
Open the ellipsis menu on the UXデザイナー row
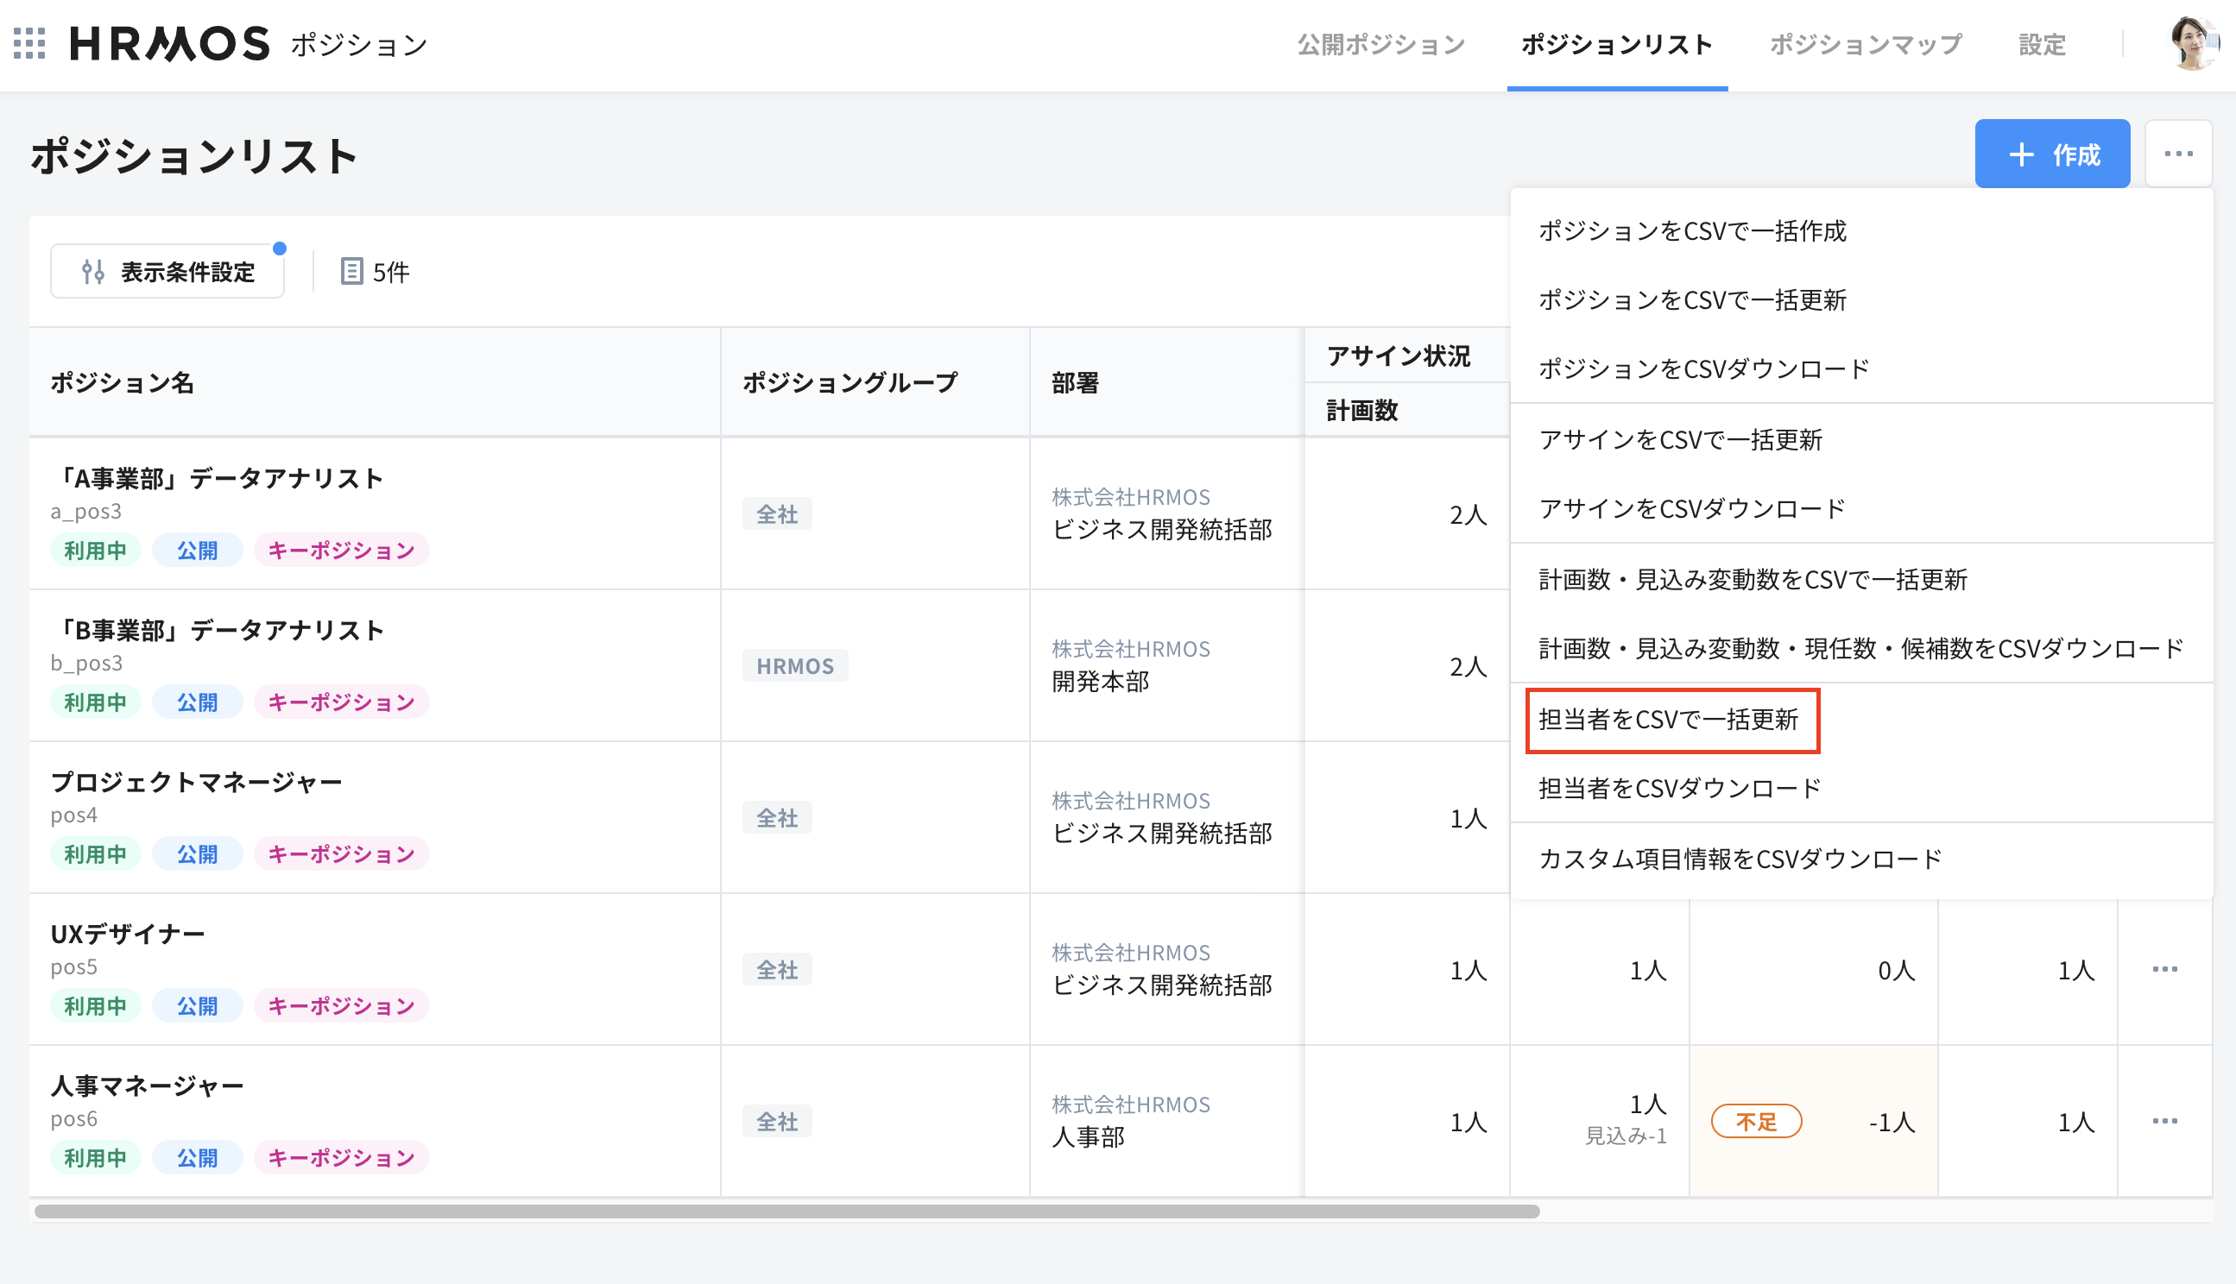click(x=2163, y=968)
